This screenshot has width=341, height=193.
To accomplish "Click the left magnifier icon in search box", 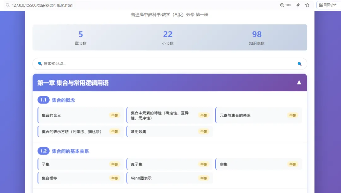I will [40, 64].
